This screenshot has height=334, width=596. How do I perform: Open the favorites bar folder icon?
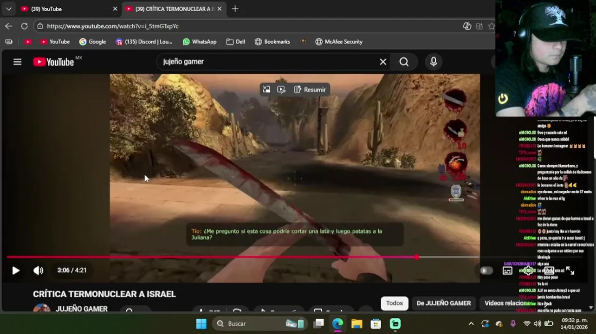tap(8, 42)
